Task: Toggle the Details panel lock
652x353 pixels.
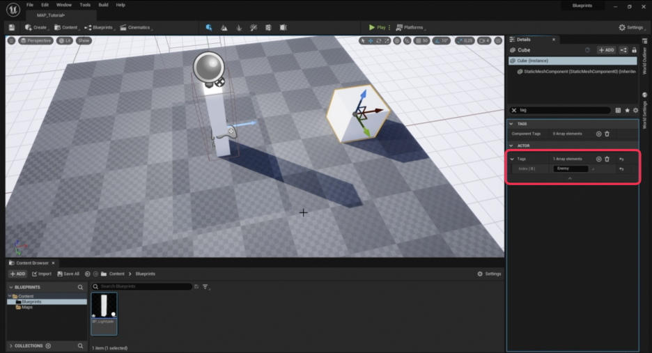Action: tap(634, 50)
